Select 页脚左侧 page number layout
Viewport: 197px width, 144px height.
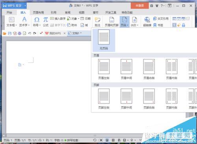[x=104, y=99]
